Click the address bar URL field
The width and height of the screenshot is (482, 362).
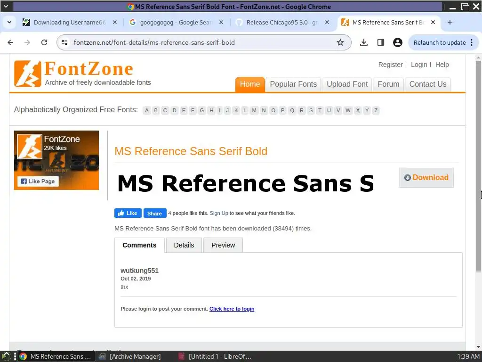[x=203, y=42]
